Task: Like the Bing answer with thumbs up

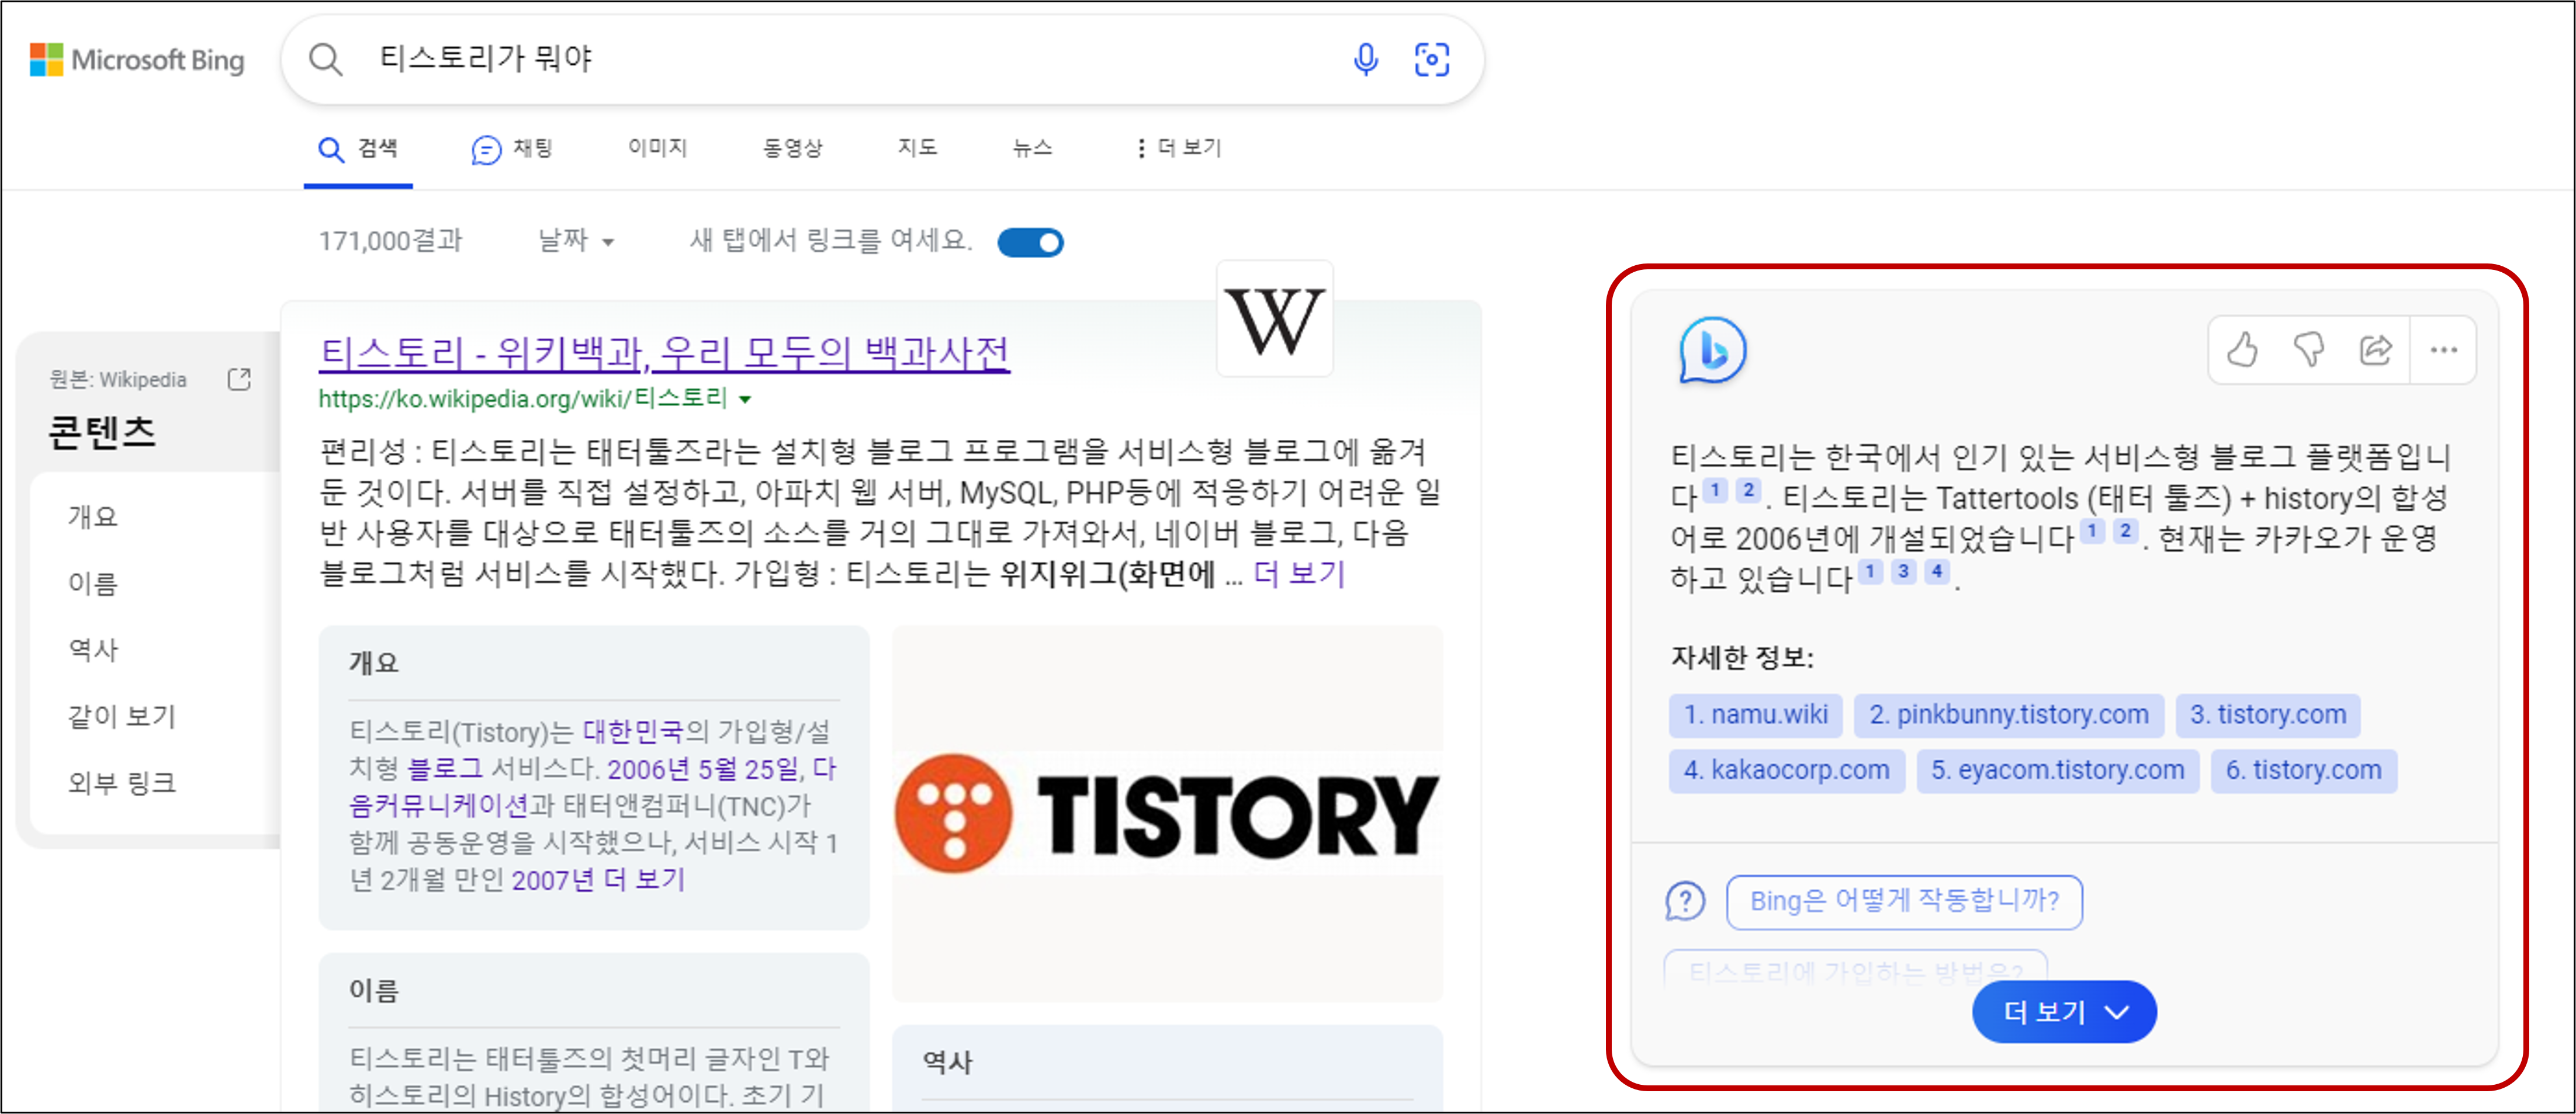Action: (2242, 350)
